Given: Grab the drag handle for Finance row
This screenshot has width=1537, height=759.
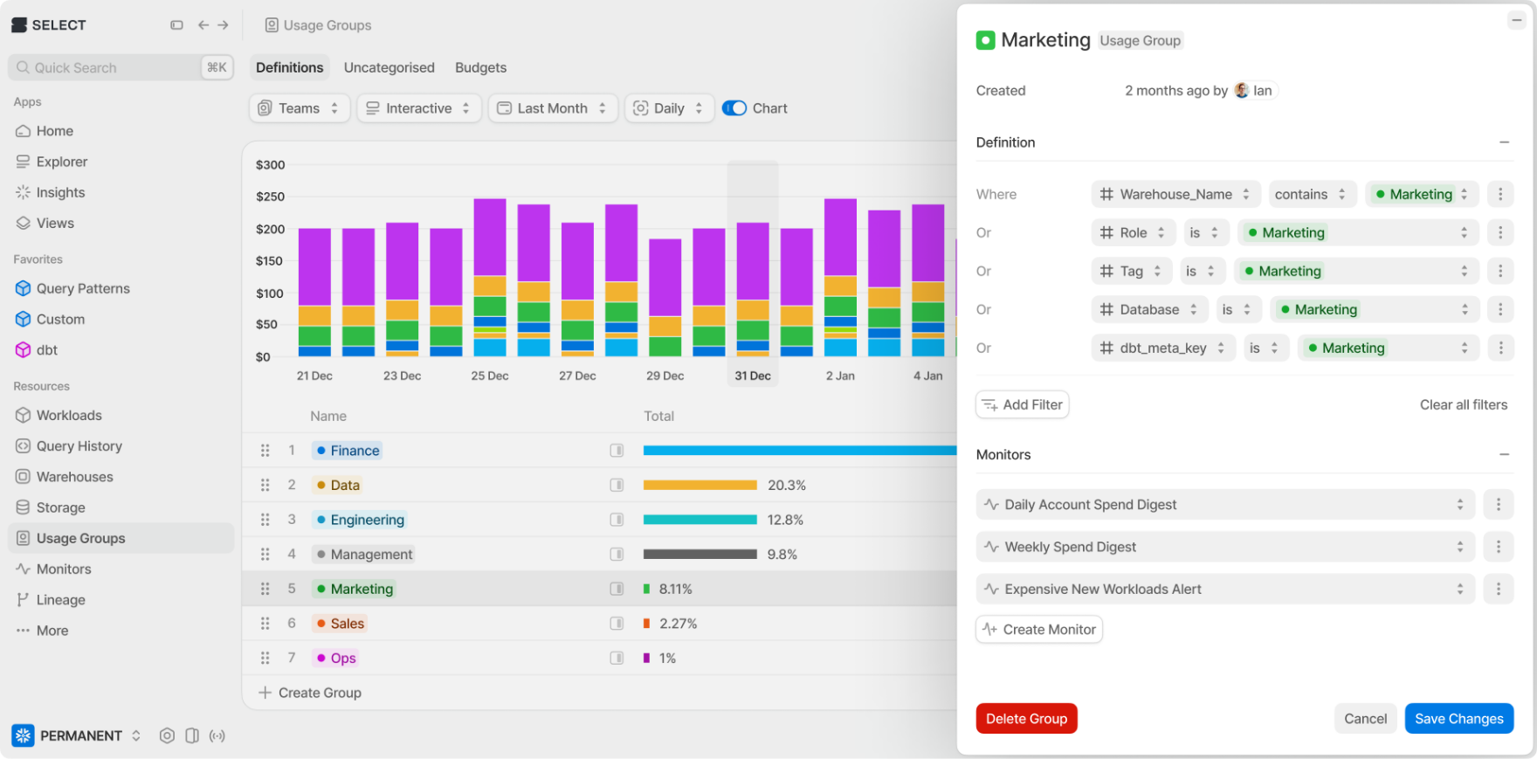Looking at the screenshot, I should tap(265, 451).
